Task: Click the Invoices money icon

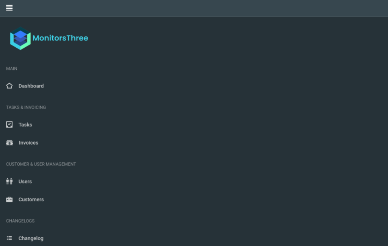Action: point(9,143)
